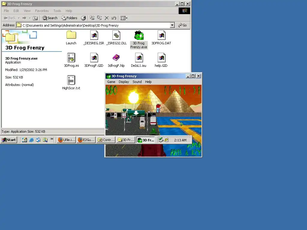Open the Back history dropdown arrow
The height and width of the screenshot is (230, 307).
19,18
